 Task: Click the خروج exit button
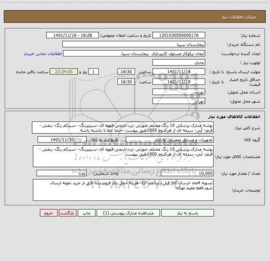click(49, 213)
